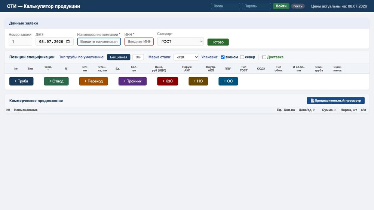Tick the Доставка checkbox

point(264,57)
